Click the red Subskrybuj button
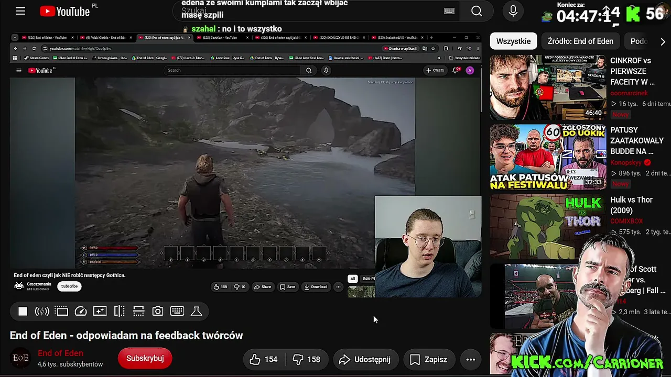This screenshot has width=671, height=377. (x=145, y=358)
